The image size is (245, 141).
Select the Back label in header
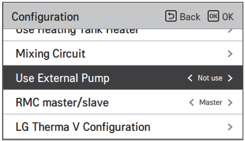pyautogui.click(x=190, y=17)
